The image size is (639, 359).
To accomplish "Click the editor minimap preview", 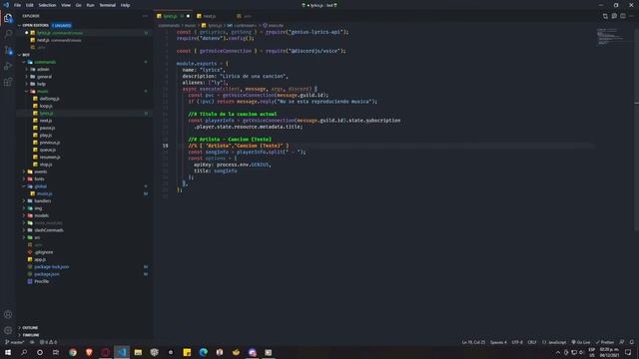I will tap(610, 37).
